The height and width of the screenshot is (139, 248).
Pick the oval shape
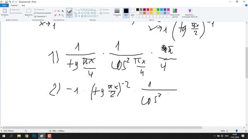(x=82, y=10)
